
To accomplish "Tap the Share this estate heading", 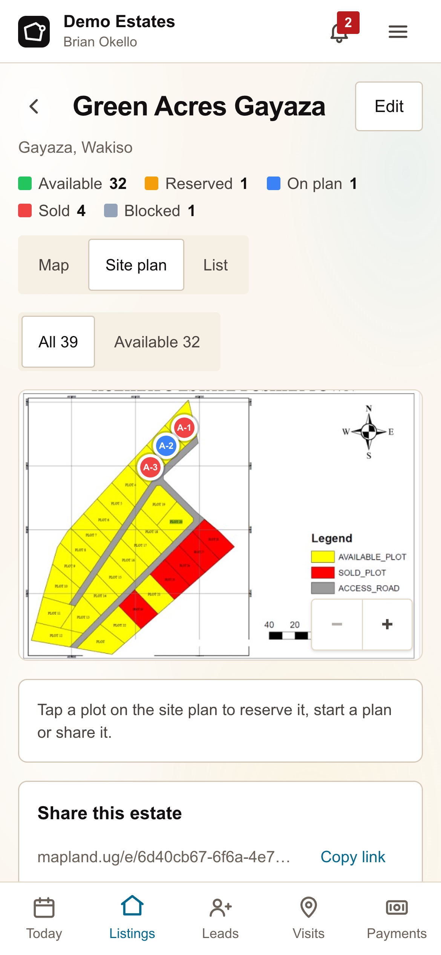I will pyautogui.click(x=110, y=813).
